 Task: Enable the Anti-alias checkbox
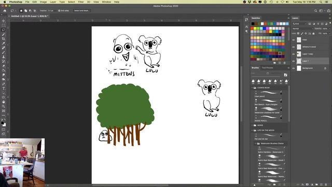59,10
